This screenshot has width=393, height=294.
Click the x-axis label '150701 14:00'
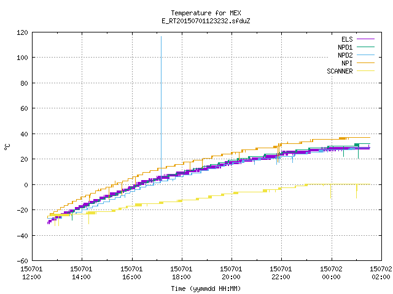point(81,273)
